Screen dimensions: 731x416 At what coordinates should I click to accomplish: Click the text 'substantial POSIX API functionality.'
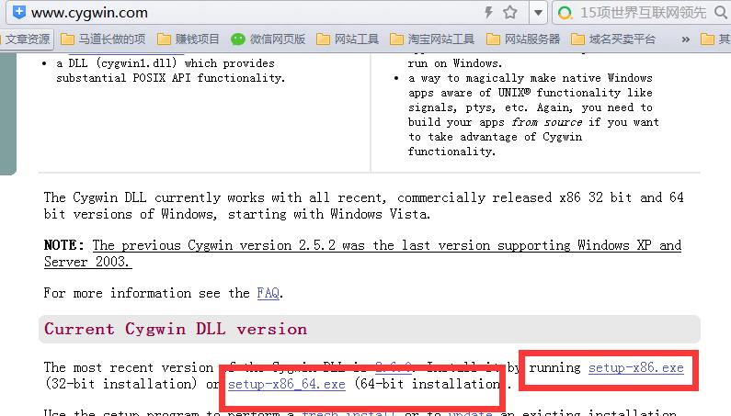point(171,78)
